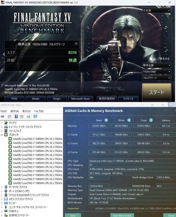Expand the ヒューマン インターフェイス デバイス node

tap(2, 127)
